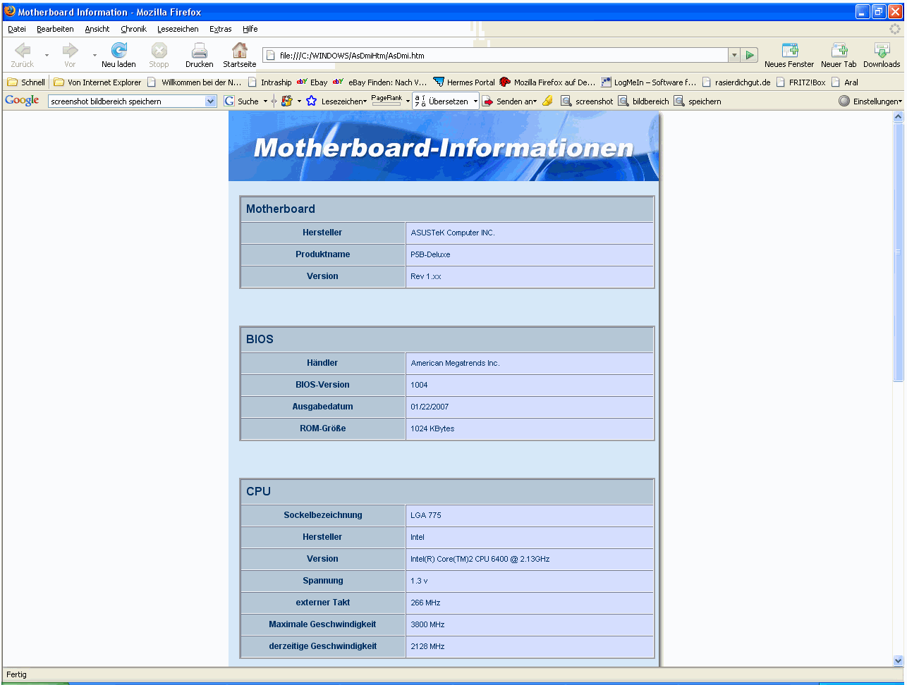Open FRITZ!Box bookmark
The width and height of the screenshot is (907, 685).
coord(800,82)
